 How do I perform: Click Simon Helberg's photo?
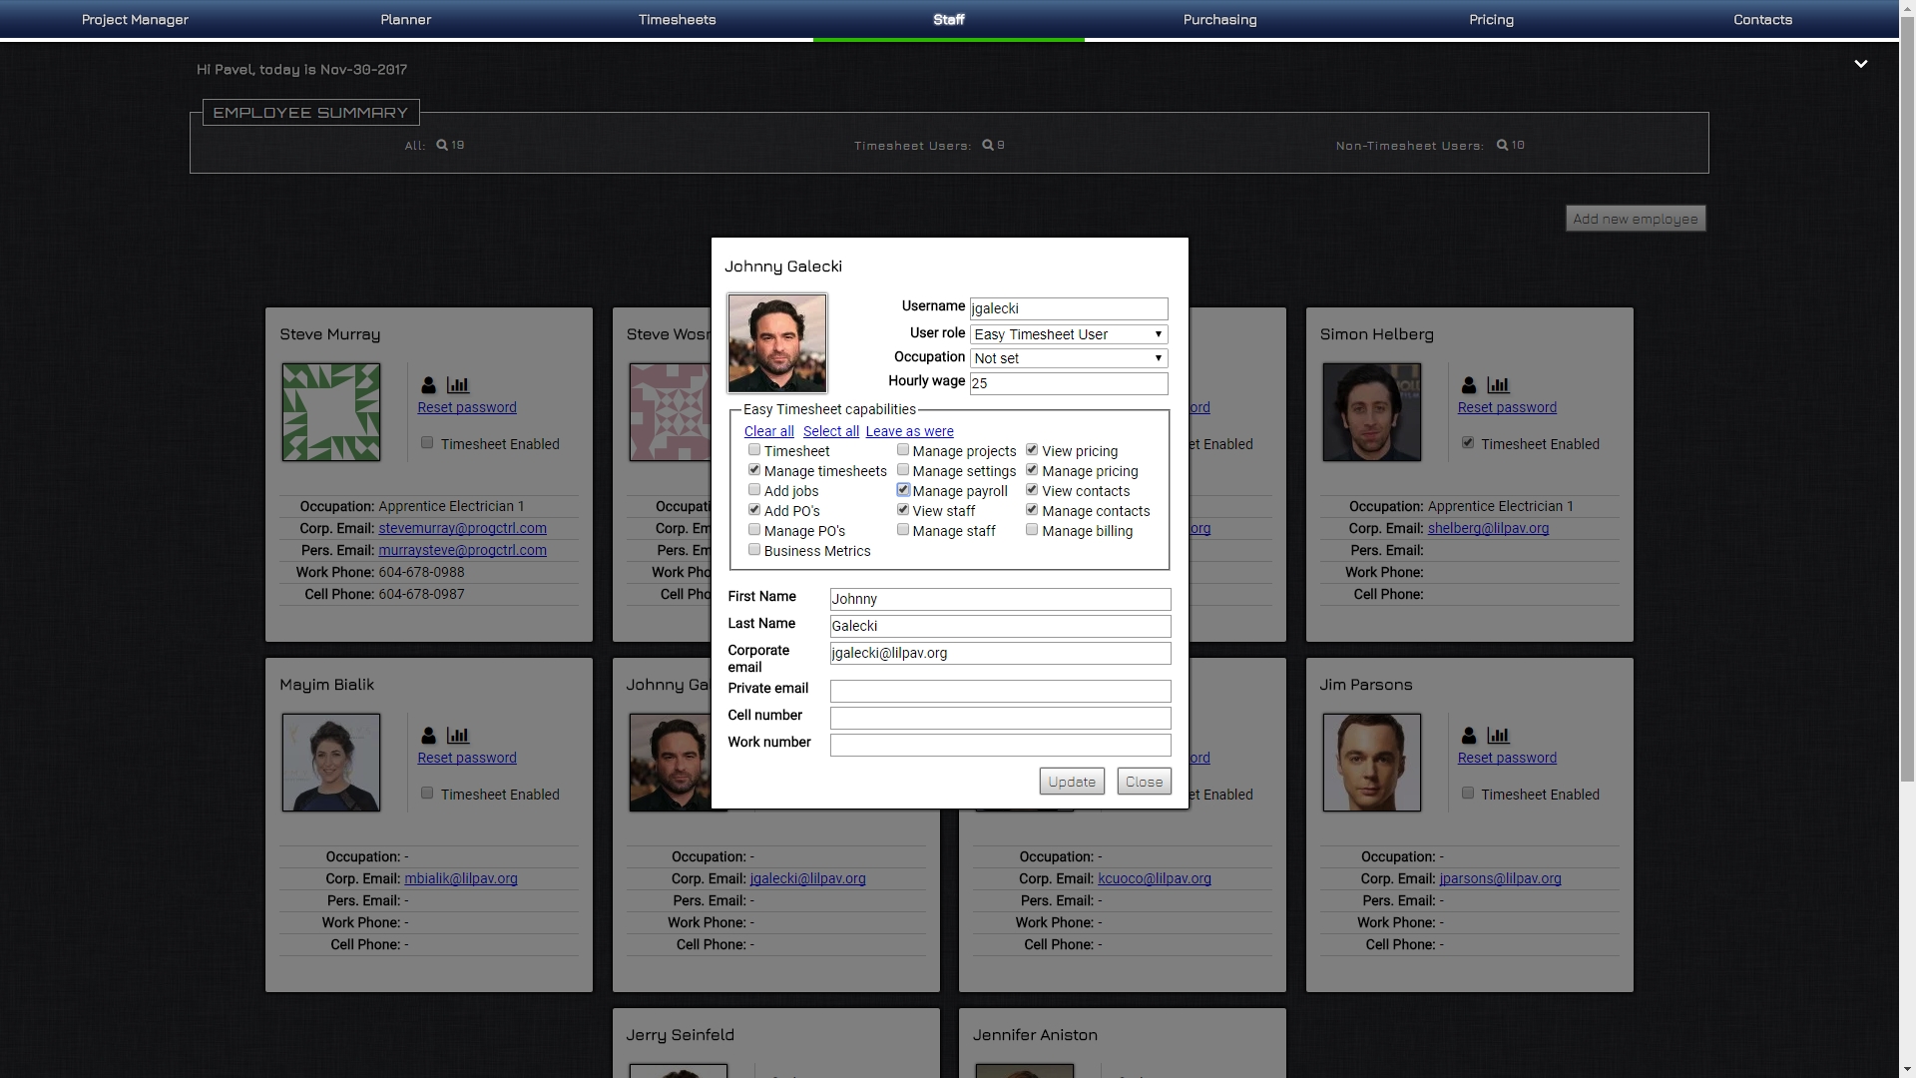[x=1372, y=412]
